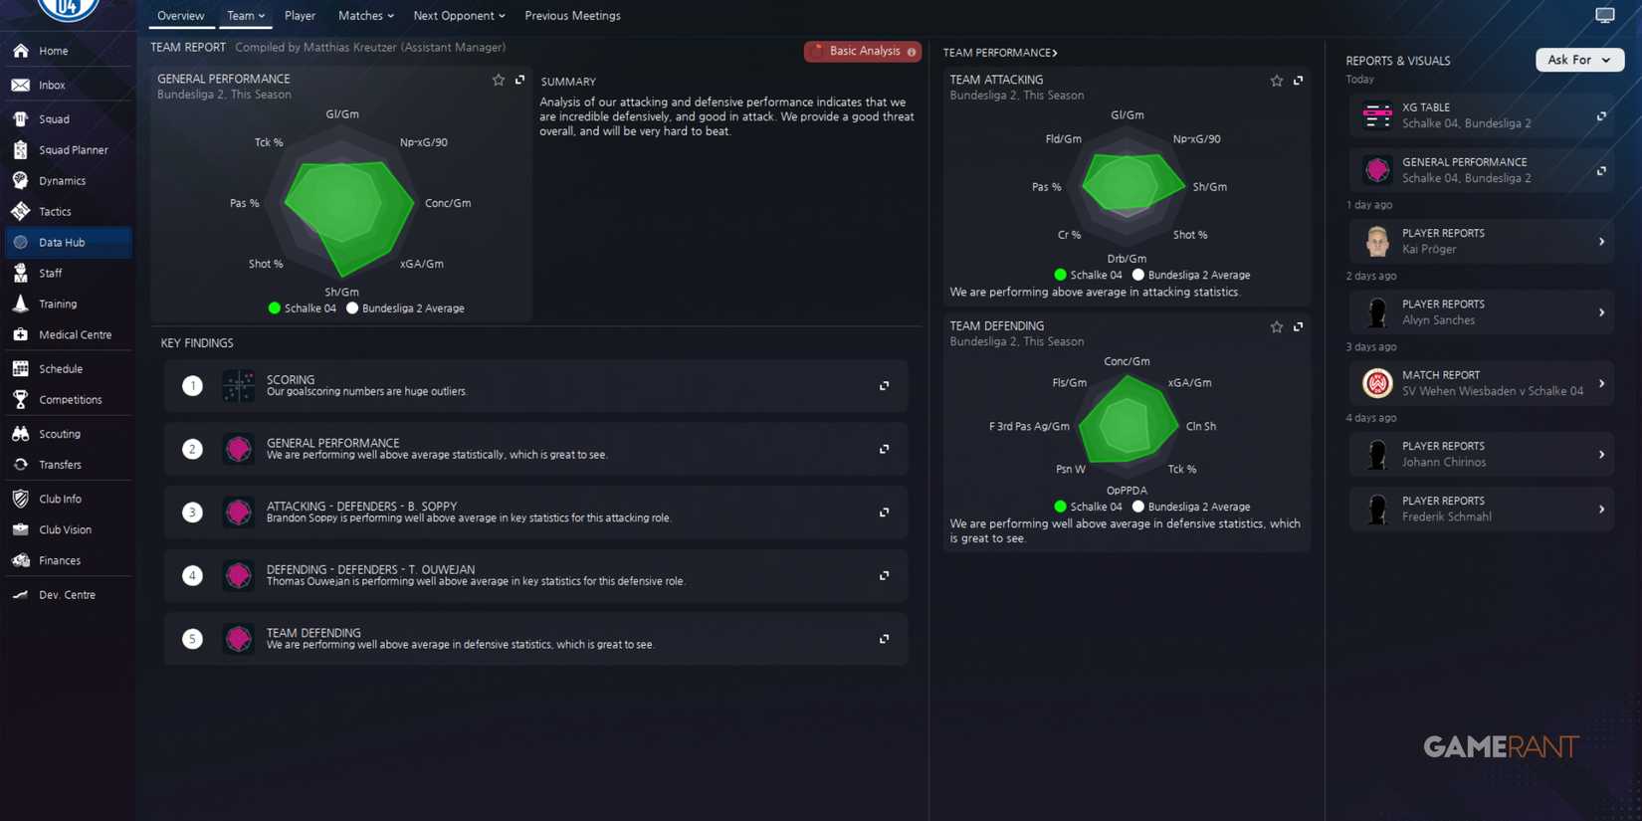The height and width of the screenshot is (821, 1642).
Task: Expand the Team Attacking chart panel
Action: point(1298,81)
